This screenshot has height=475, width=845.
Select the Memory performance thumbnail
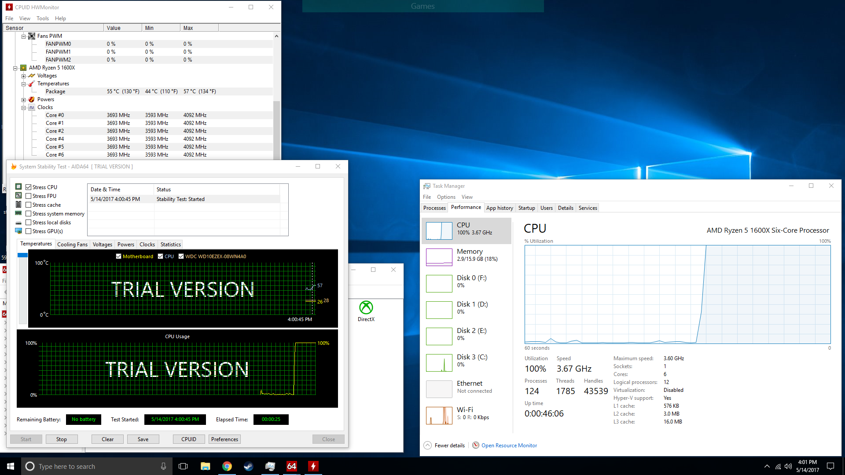coord(439,257)
